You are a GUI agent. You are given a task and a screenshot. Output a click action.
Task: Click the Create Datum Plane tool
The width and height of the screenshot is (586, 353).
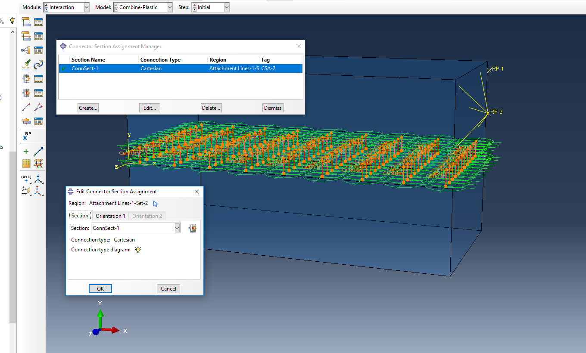(26, 191)
